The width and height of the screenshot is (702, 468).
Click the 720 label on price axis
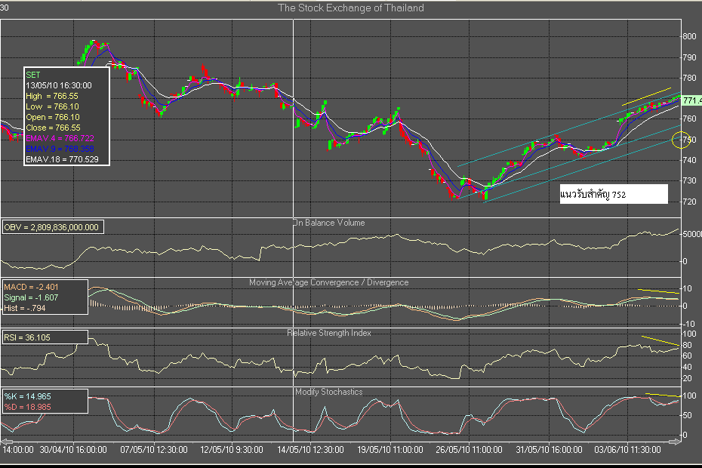(x=689, y=202)
